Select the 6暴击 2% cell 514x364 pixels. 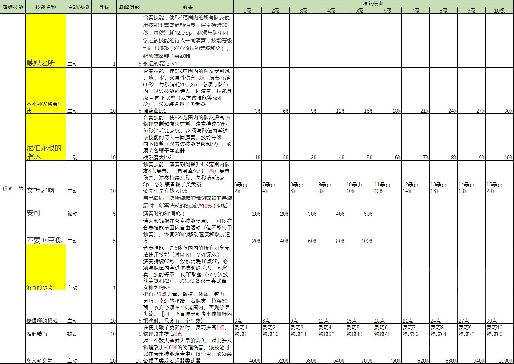(x=247, y=177)
